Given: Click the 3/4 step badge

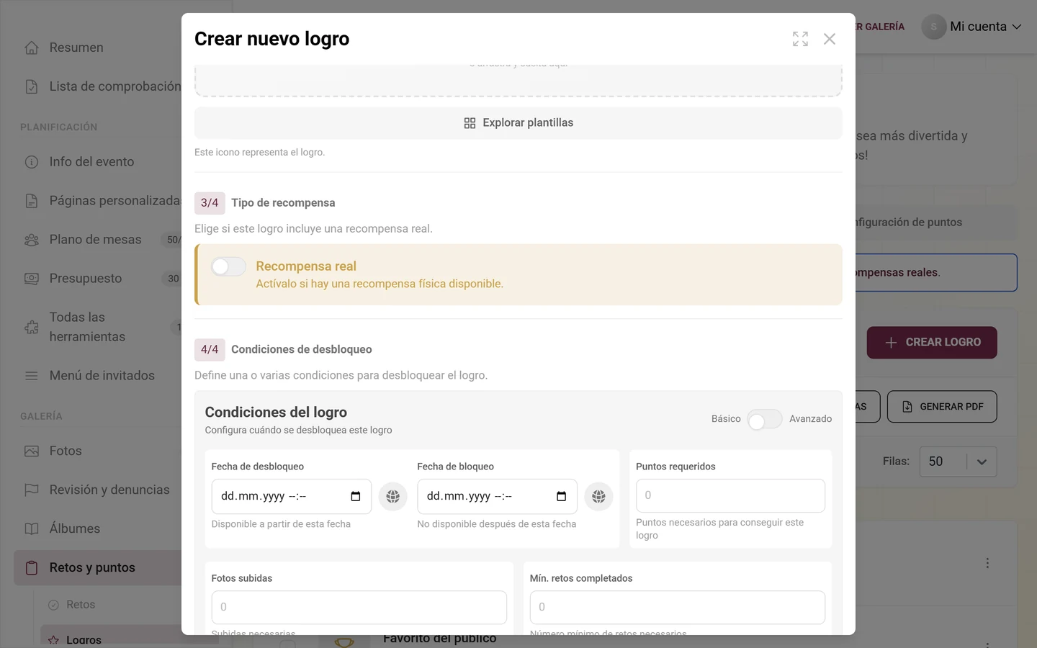Looking at the screenshot, I should click(210, 203).
